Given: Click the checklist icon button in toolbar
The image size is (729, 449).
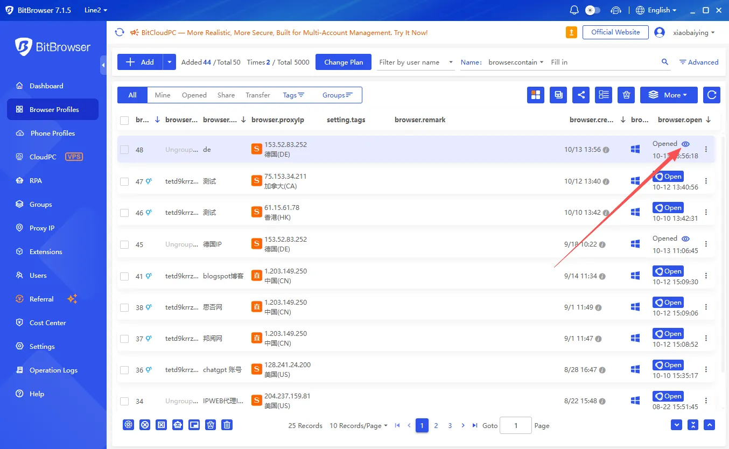Looking at the screenshot, I should pyautogui.click(x=604, y=95).
